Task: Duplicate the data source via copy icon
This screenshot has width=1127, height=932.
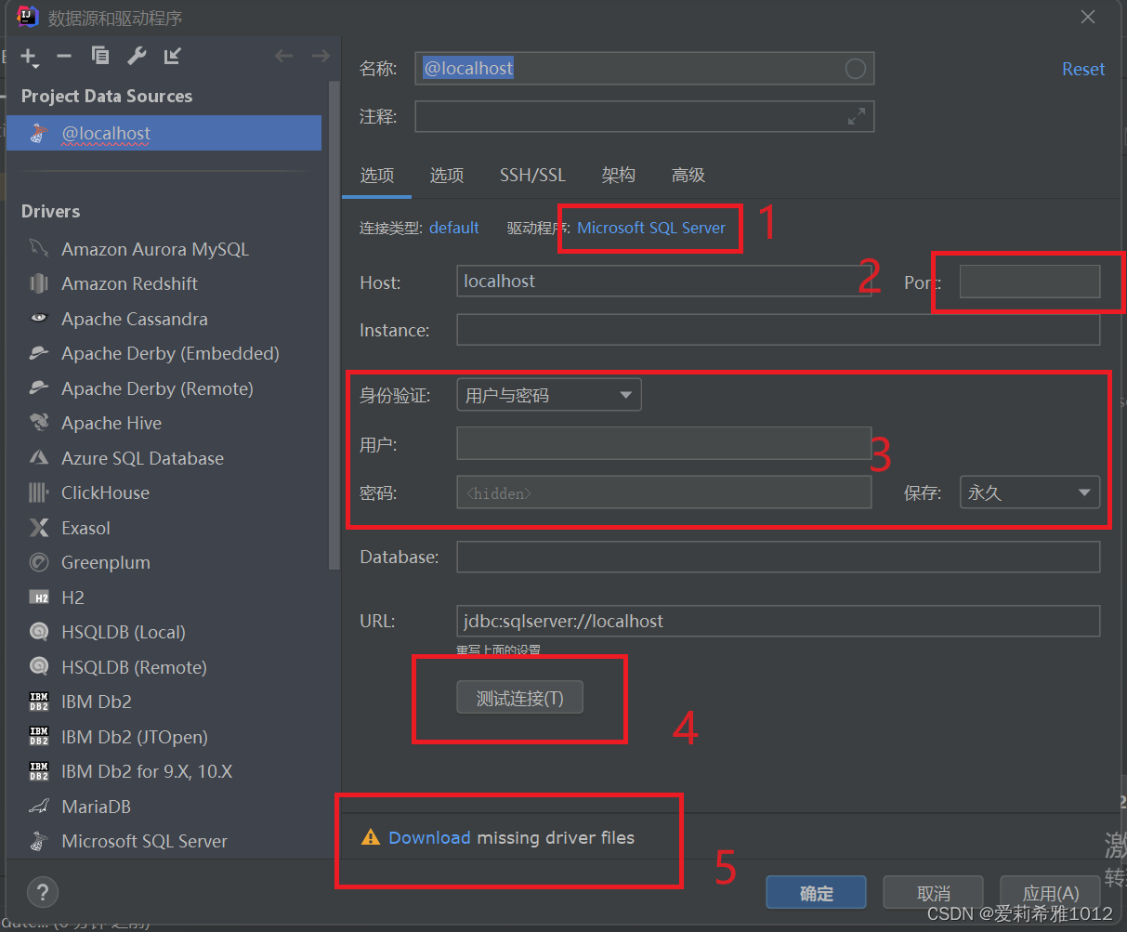Action: pos(99,56)
